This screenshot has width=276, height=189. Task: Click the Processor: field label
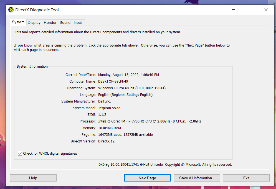tap(88, 121)
